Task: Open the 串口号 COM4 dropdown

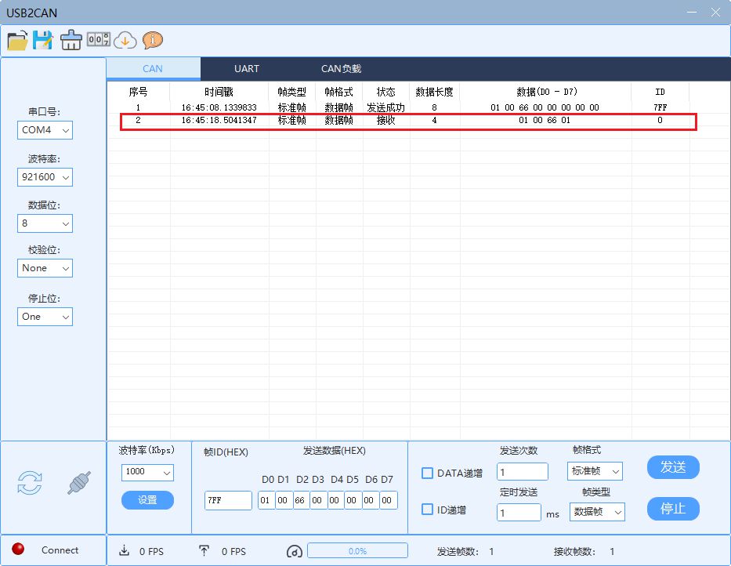Action: tap(45, 130)
